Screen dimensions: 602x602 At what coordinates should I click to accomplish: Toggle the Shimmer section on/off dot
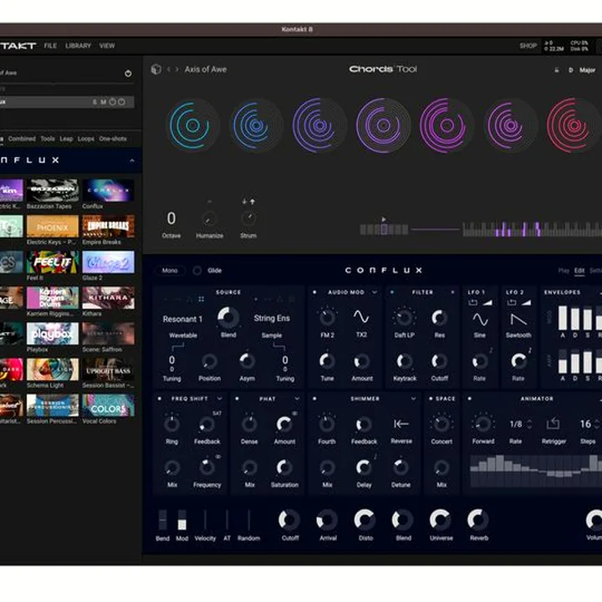coord(314,399)
